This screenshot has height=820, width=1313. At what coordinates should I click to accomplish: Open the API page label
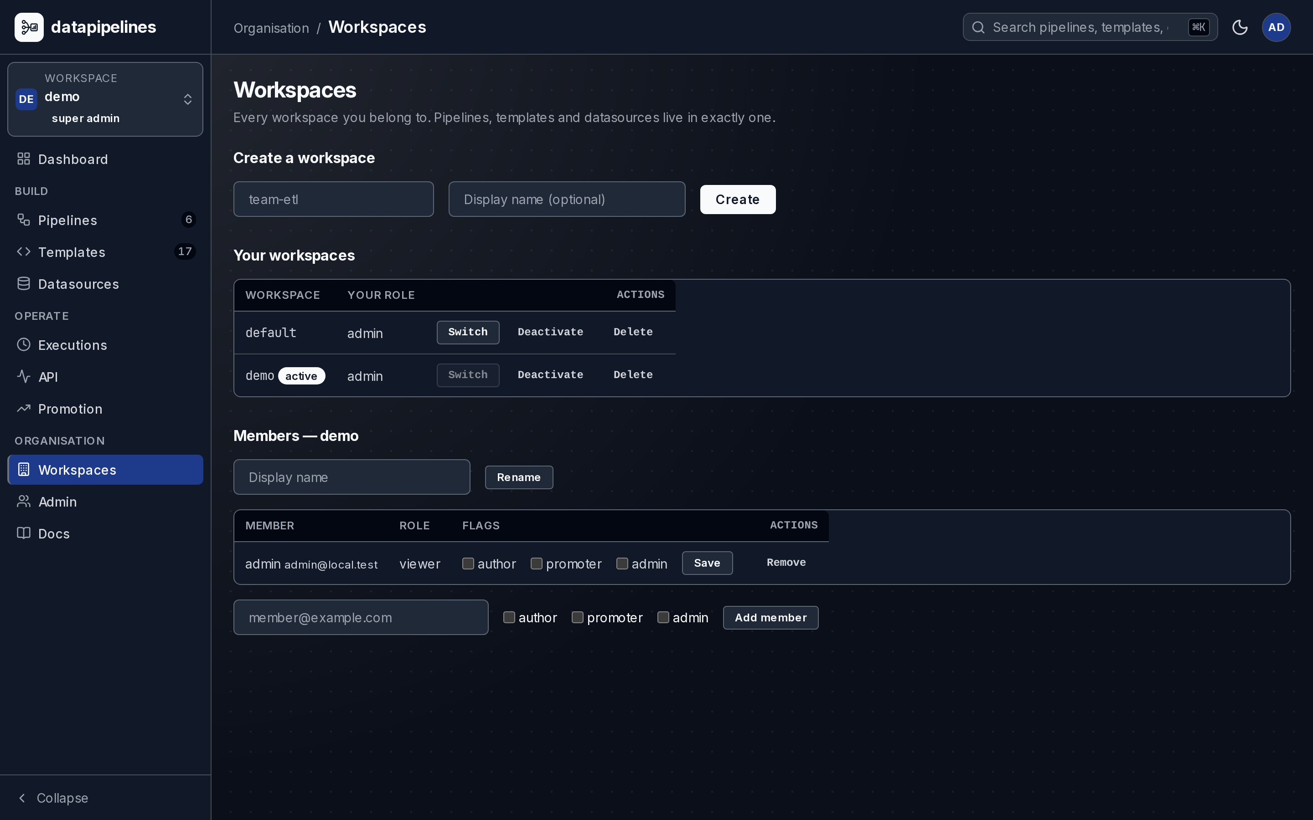[48, 377]
